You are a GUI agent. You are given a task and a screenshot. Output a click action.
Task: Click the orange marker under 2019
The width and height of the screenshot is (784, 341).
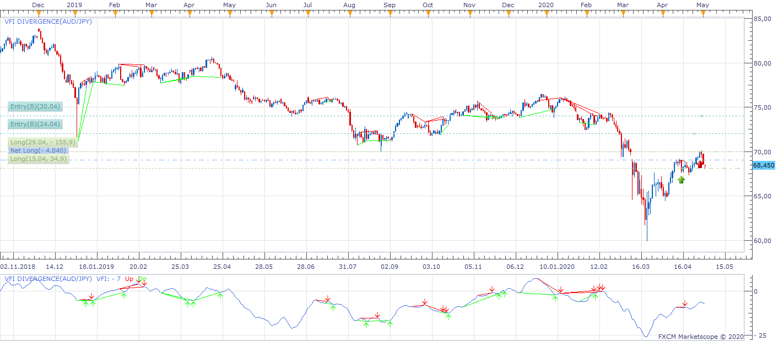(x=75, y=14)
